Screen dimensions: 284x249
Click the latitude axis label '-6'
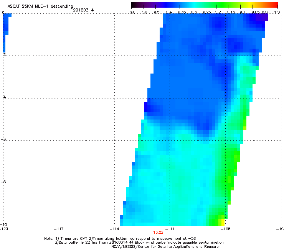click(x=3, y=139)
